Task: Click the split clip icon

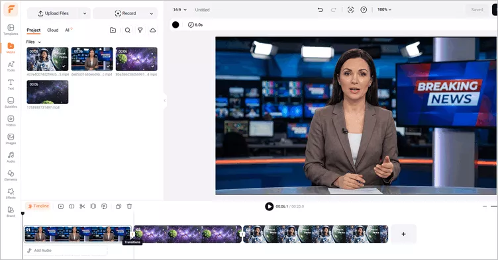Action: click(x=72, y=206)
